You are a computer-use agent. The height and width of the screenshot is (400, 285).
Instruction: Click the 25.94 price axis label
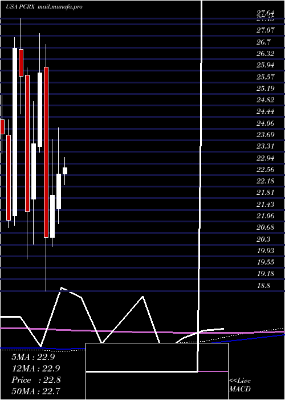266,65
